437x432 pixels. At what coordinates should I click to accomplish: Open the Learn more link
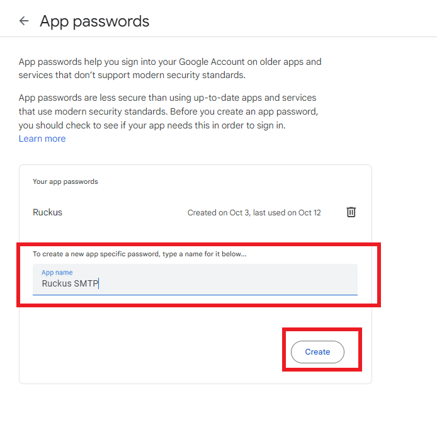click(x=42, y=139)
